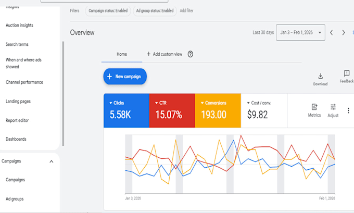
Task: Open the date range dropdown Jan 3 – Feb 1, 2026
Action: pyautogui.click(x=300, y=32)
